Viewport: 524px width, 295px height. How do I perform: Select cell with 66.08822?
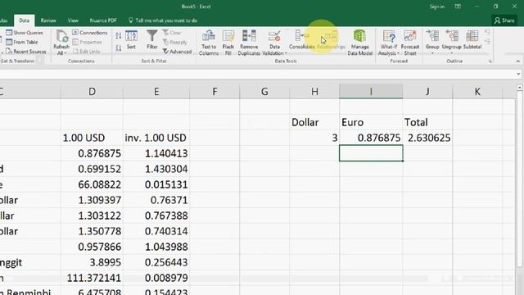pyautogui.click(x=92, y=184)
